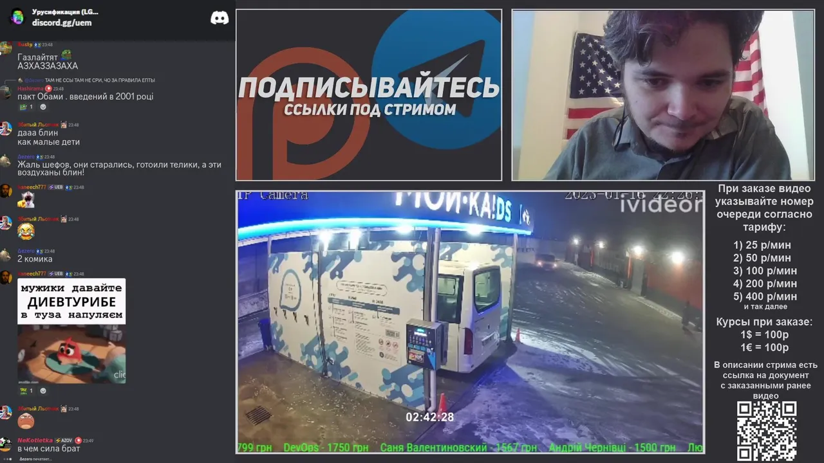The image size is (824, 463).
Task: Click the ivideon logo on camera feed
Action: click(661, 205)
